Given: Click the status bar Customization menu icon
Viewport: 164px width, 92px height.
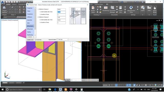Looking at the screenshot, I should 161,85.
